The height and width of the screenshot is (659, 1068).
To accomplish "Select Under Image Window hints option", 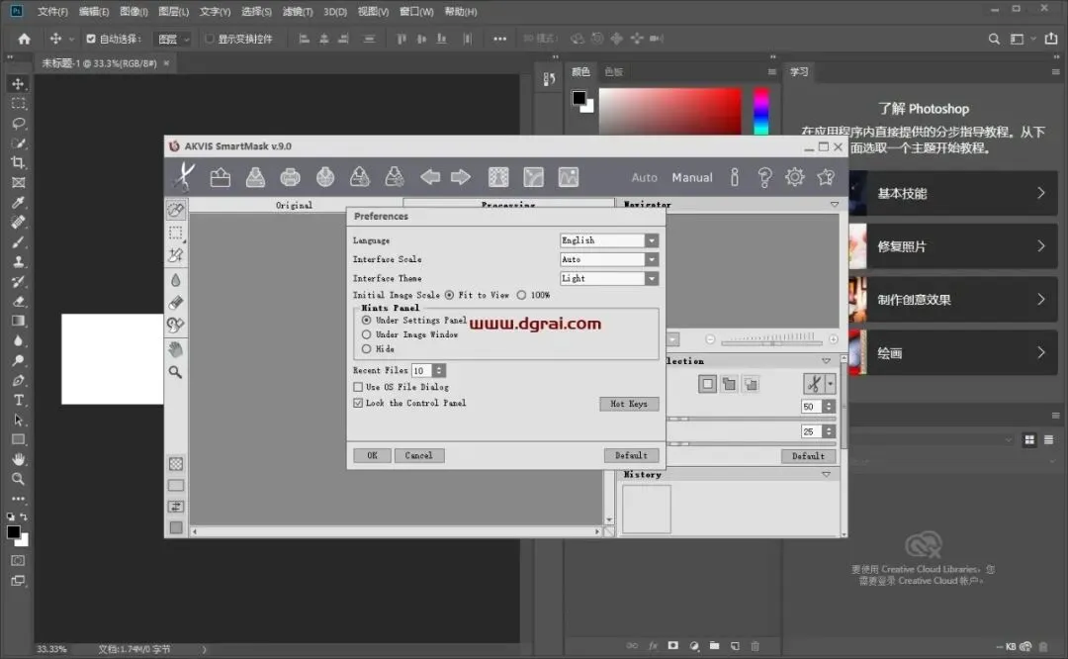I will click(367, 334).
